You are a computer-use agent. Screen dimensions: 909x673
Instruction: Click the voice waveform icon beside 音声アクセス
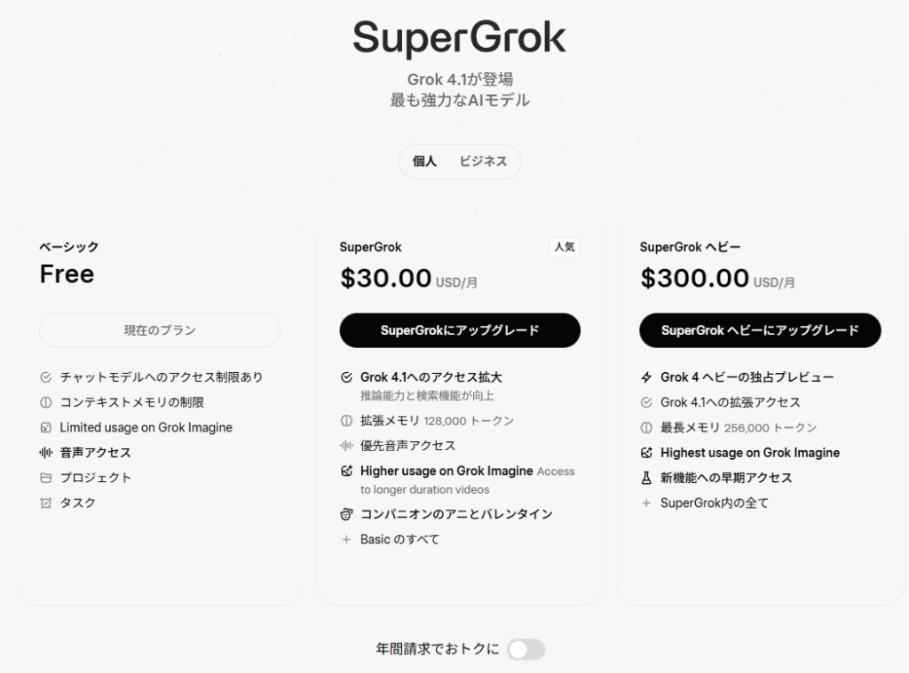click(x=46, y=453)
